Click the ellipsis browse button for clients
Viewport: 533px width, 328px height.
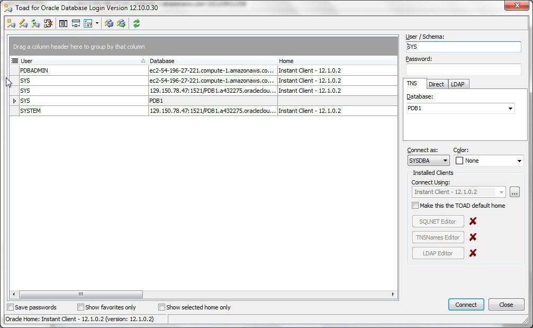coord(514,192)
